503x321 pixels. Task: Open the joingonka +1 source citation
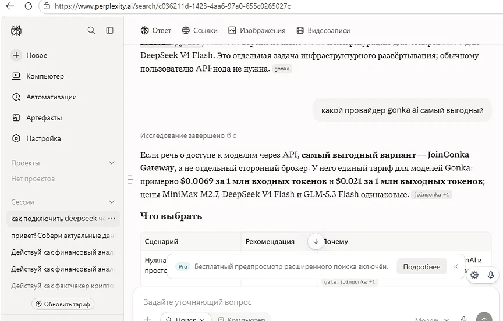(431, 194)
